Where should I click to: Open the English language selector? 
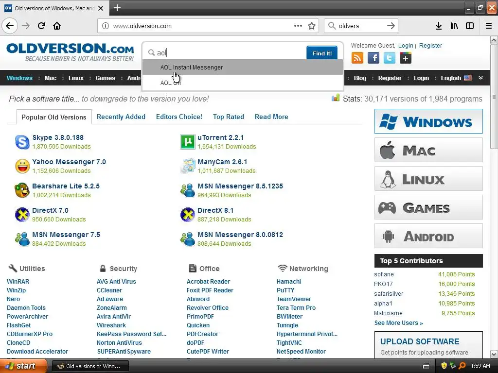456,78
